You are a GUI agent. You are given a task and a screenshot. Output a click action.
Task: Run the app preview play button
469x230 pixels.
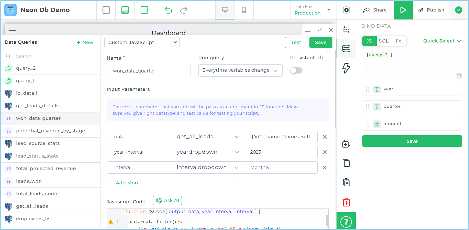[403, 10]
